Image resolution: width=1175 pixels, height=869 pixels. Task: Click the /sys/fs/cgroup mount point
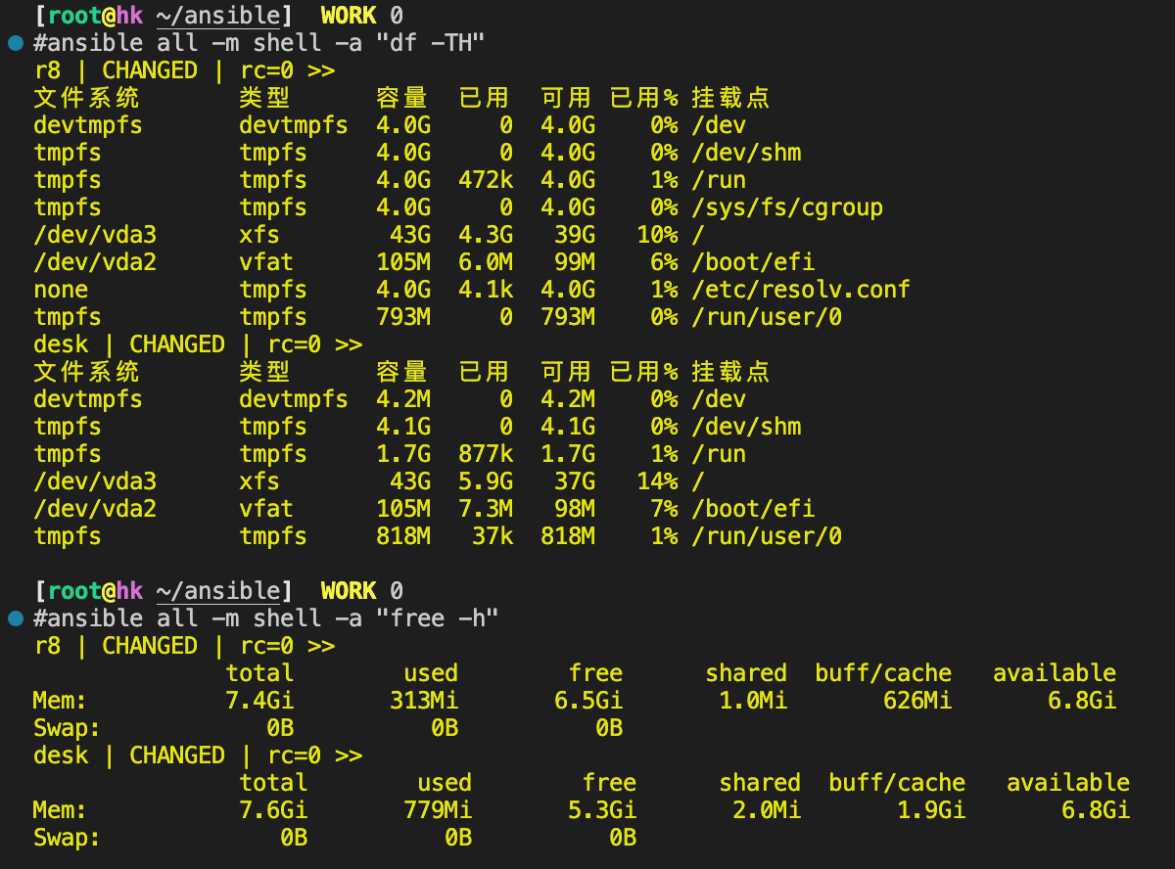(787, 207)
